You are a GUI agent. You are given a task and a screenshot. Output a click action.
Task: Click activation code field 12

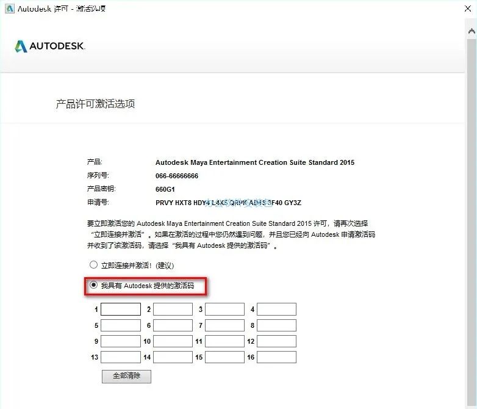pyautogui.click(x=276, y=341)
